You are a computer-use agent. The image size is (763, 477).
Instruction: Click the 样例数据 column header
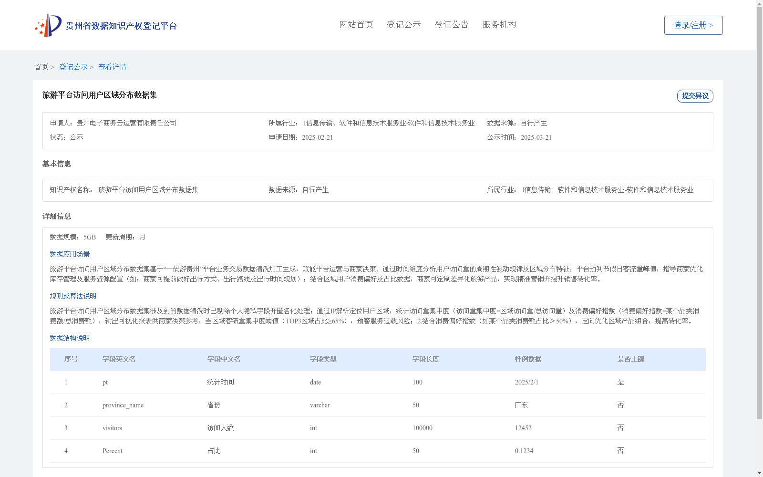point(528,359)
